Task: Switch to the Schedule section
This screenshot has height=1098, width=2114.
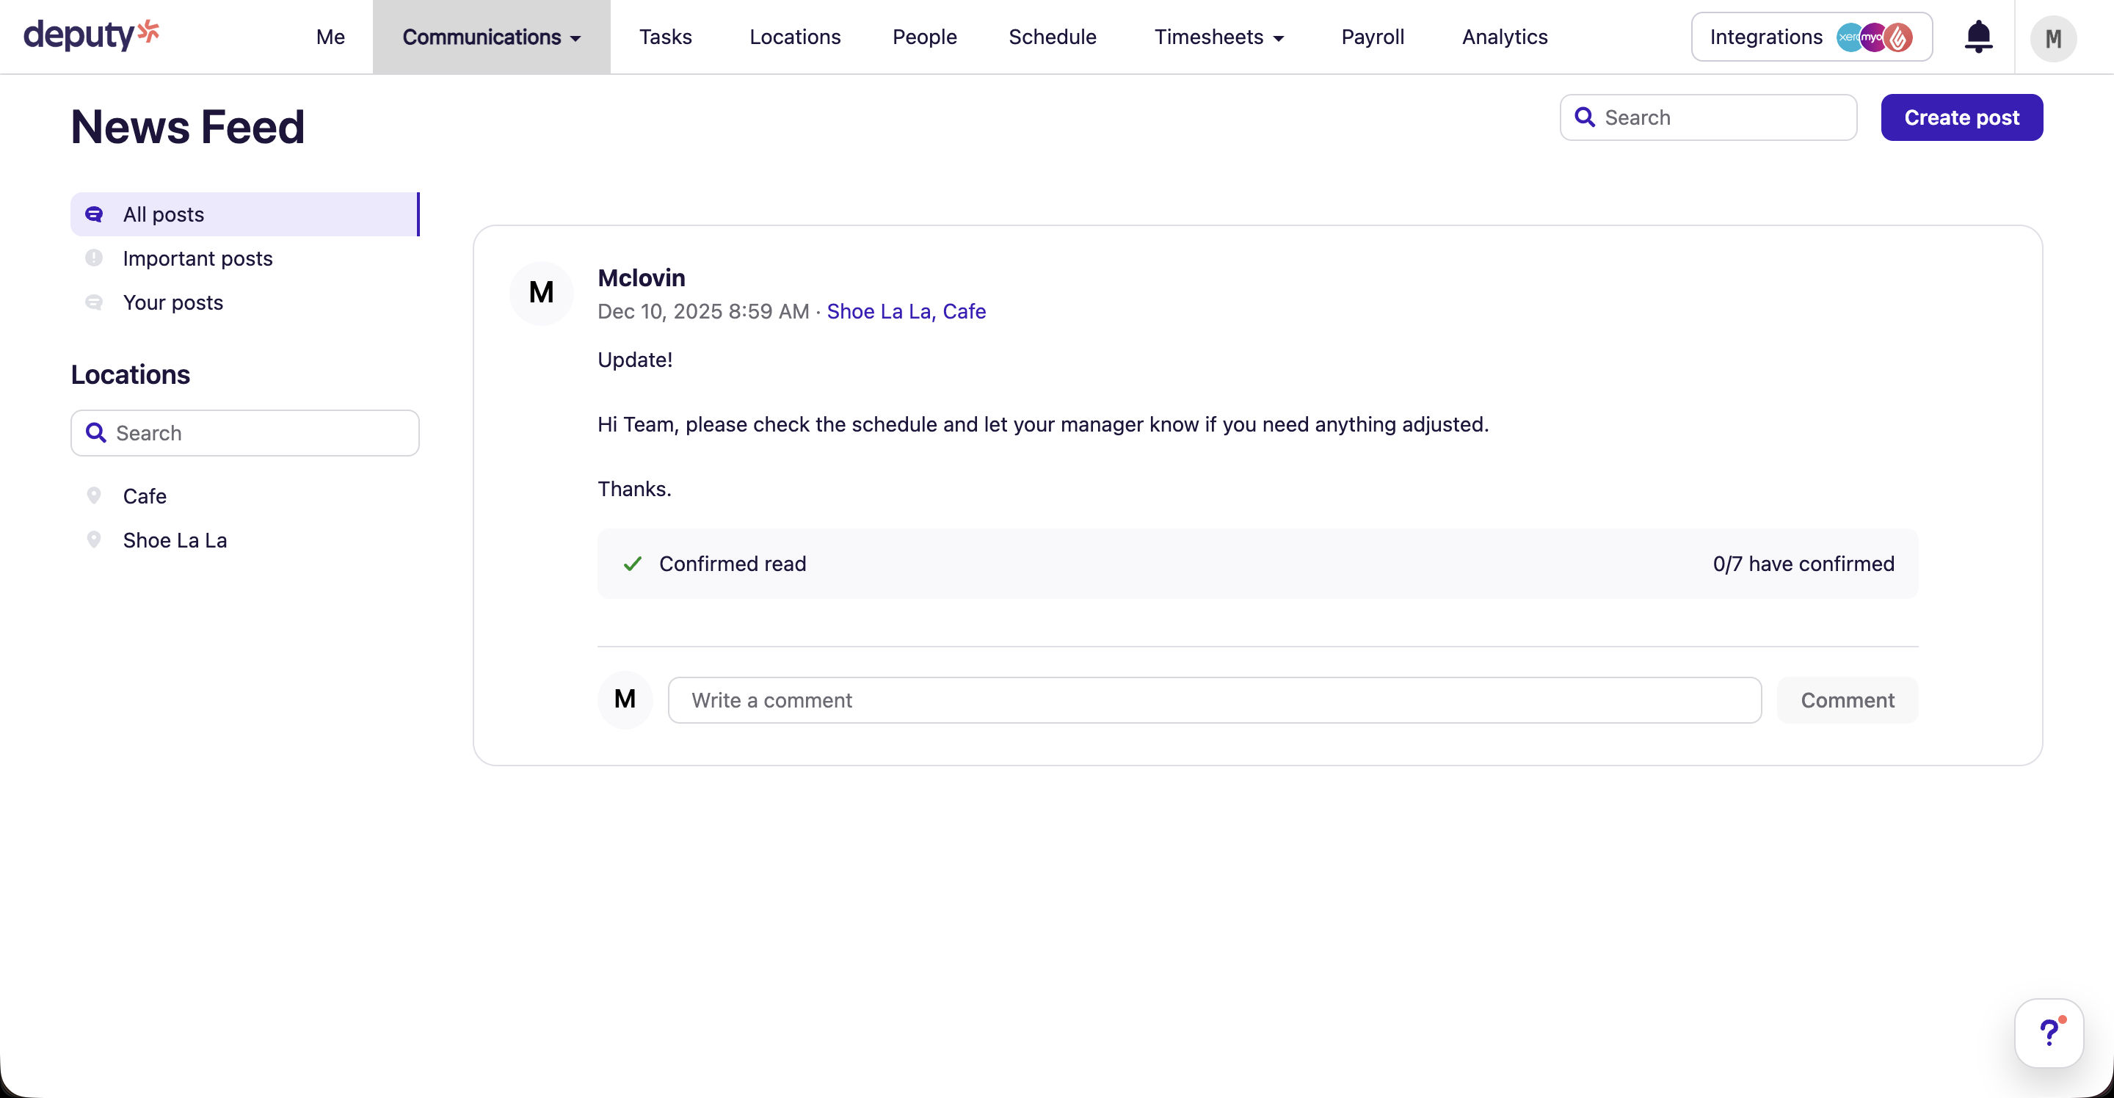Action: coord(1053,36)
